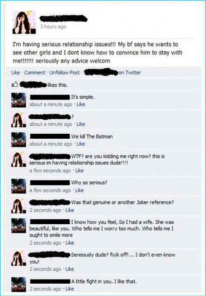Select Unfollow Post link
The image size is (206, 296).
pyautogui.click(x=65, y=73)
